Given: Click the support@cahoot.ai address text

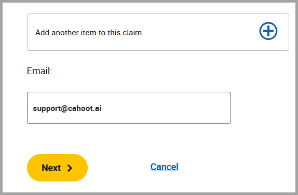Looking at the screenshot, I should tap(67, 108).
